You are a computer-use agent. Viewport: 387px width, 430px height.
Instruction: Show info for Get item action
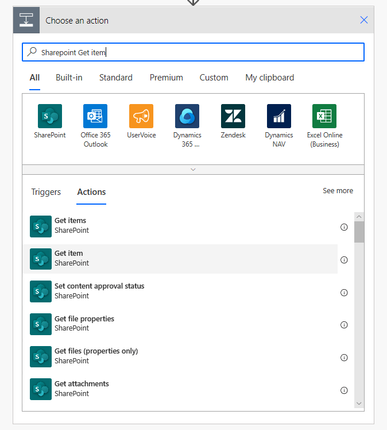344,260
